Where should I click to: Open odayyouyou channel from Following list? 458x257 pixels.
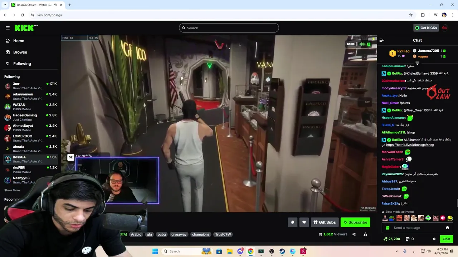[30, 96]
